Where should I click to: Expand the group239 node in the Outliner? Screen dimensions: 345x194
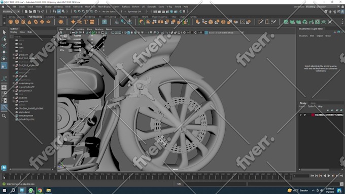point(14,55)
